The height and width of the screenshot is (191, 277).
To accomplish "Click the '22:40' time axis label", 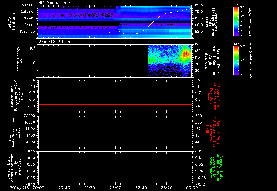I will tap(141, 188).
